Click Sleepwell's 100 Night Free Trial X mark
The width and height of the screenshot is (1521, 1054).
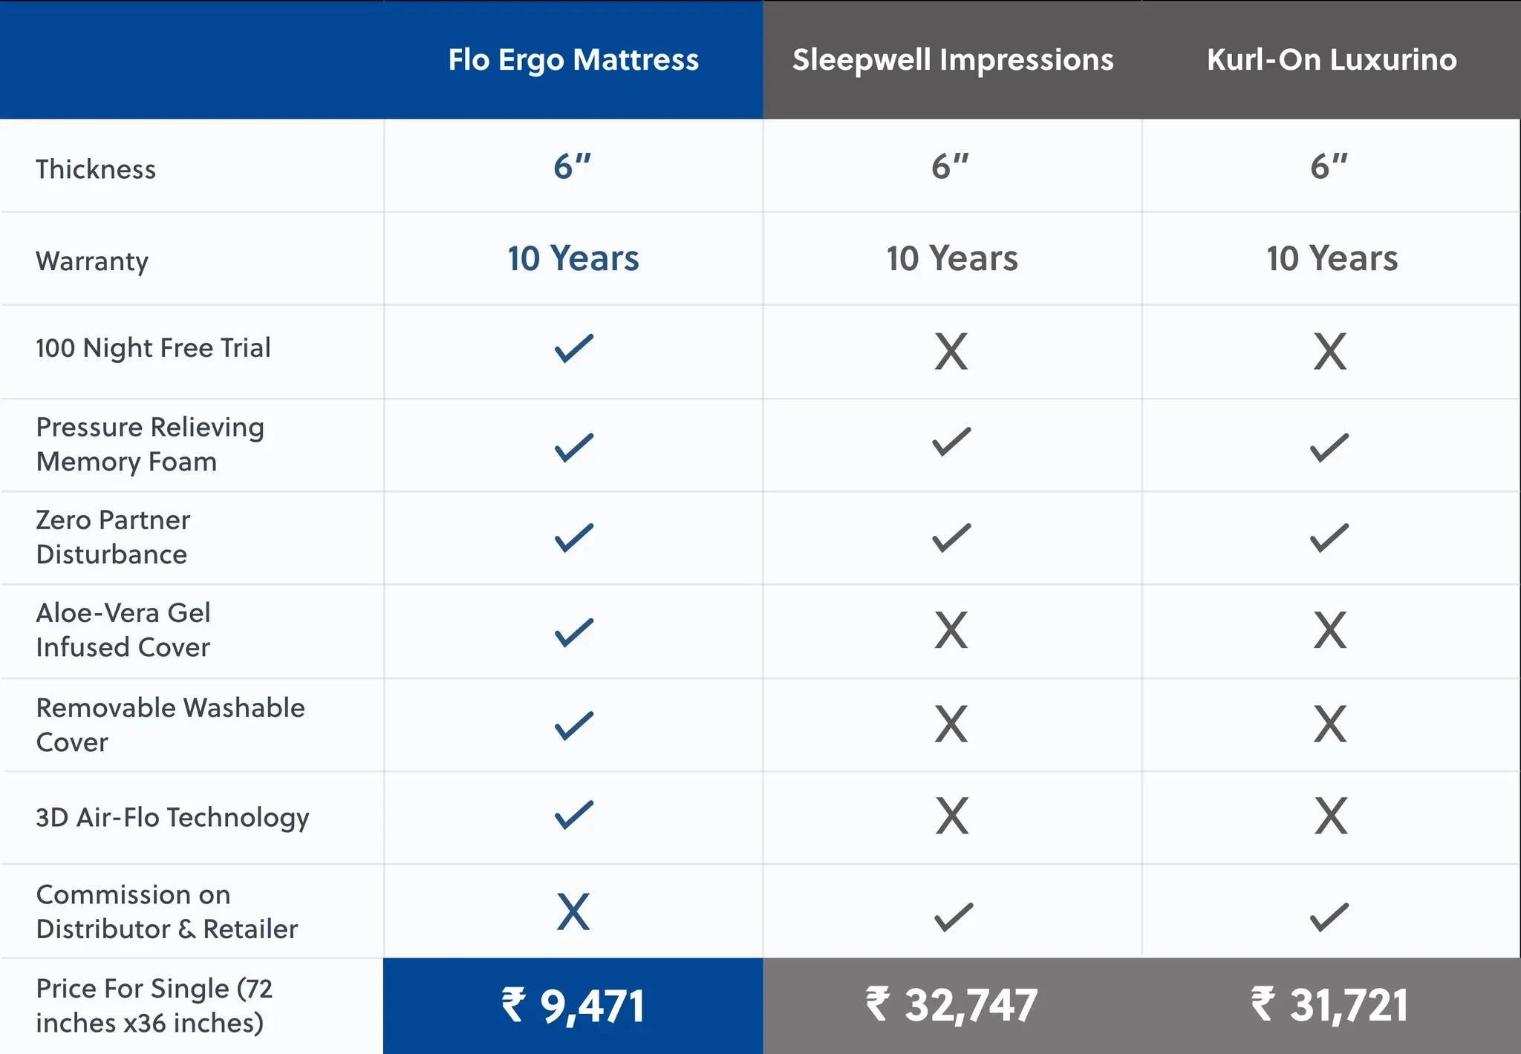click(x=951, y=351)
